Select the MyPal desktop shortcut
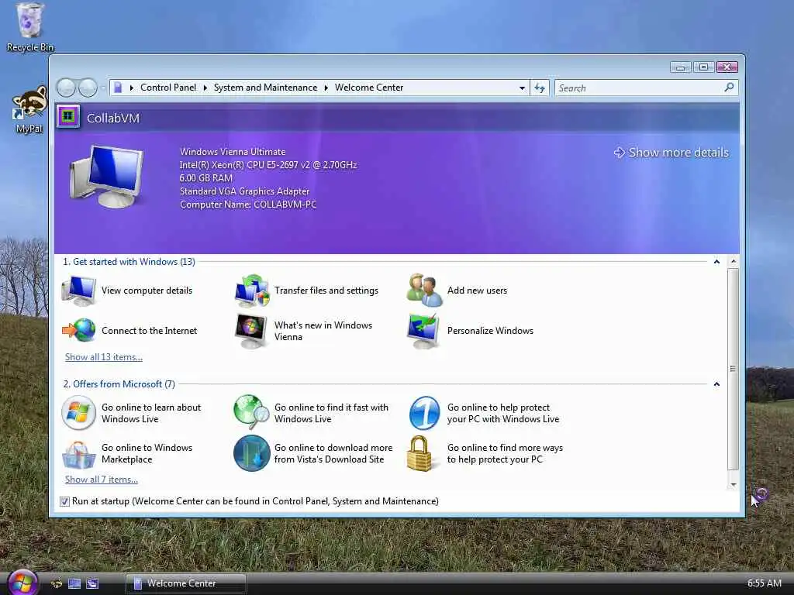 pyautogui.click(x=29, y=109)
